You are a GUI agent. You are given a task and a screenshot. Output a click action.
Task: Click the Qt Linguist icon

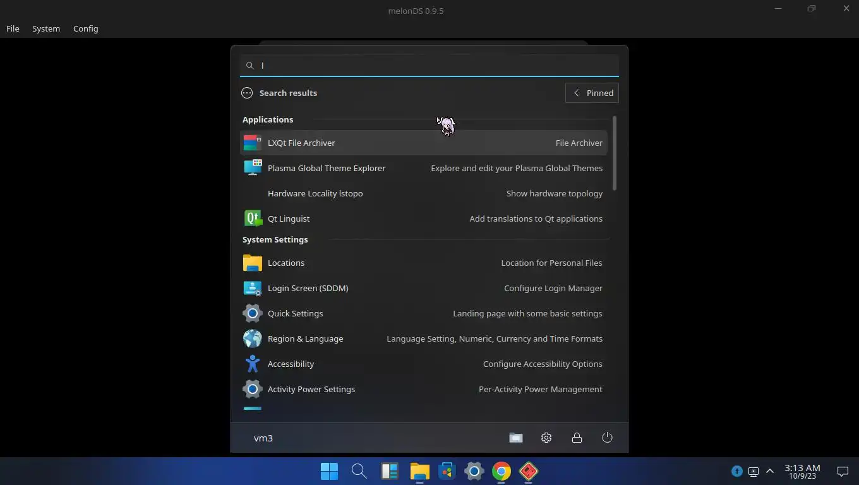253,219
